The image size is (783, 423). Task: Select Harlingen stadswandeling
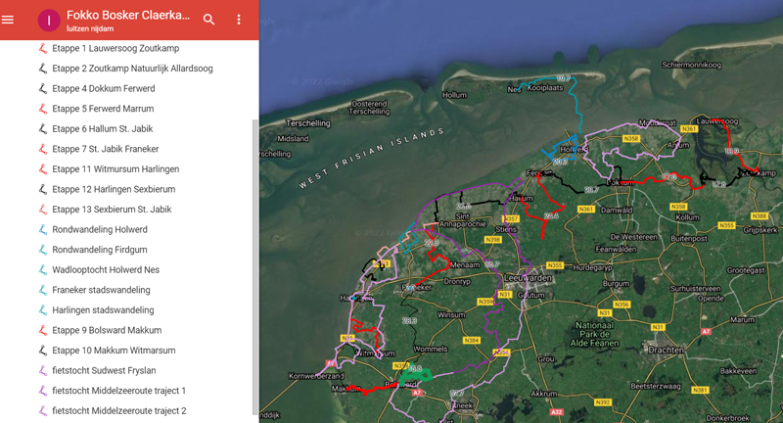pos(103,310)
